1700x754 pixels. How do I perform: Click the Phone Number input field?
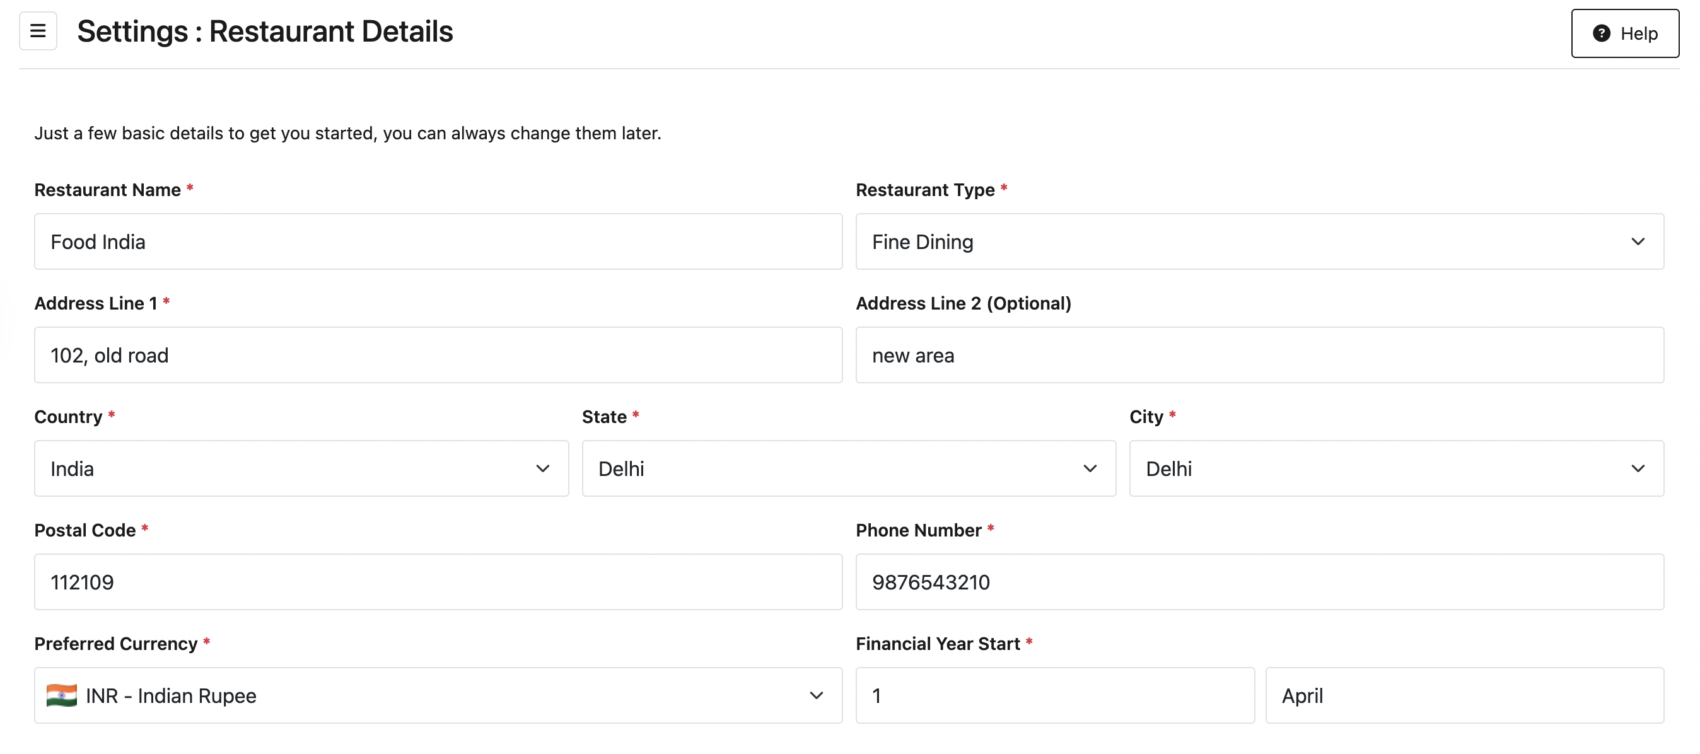point(1259,582)
